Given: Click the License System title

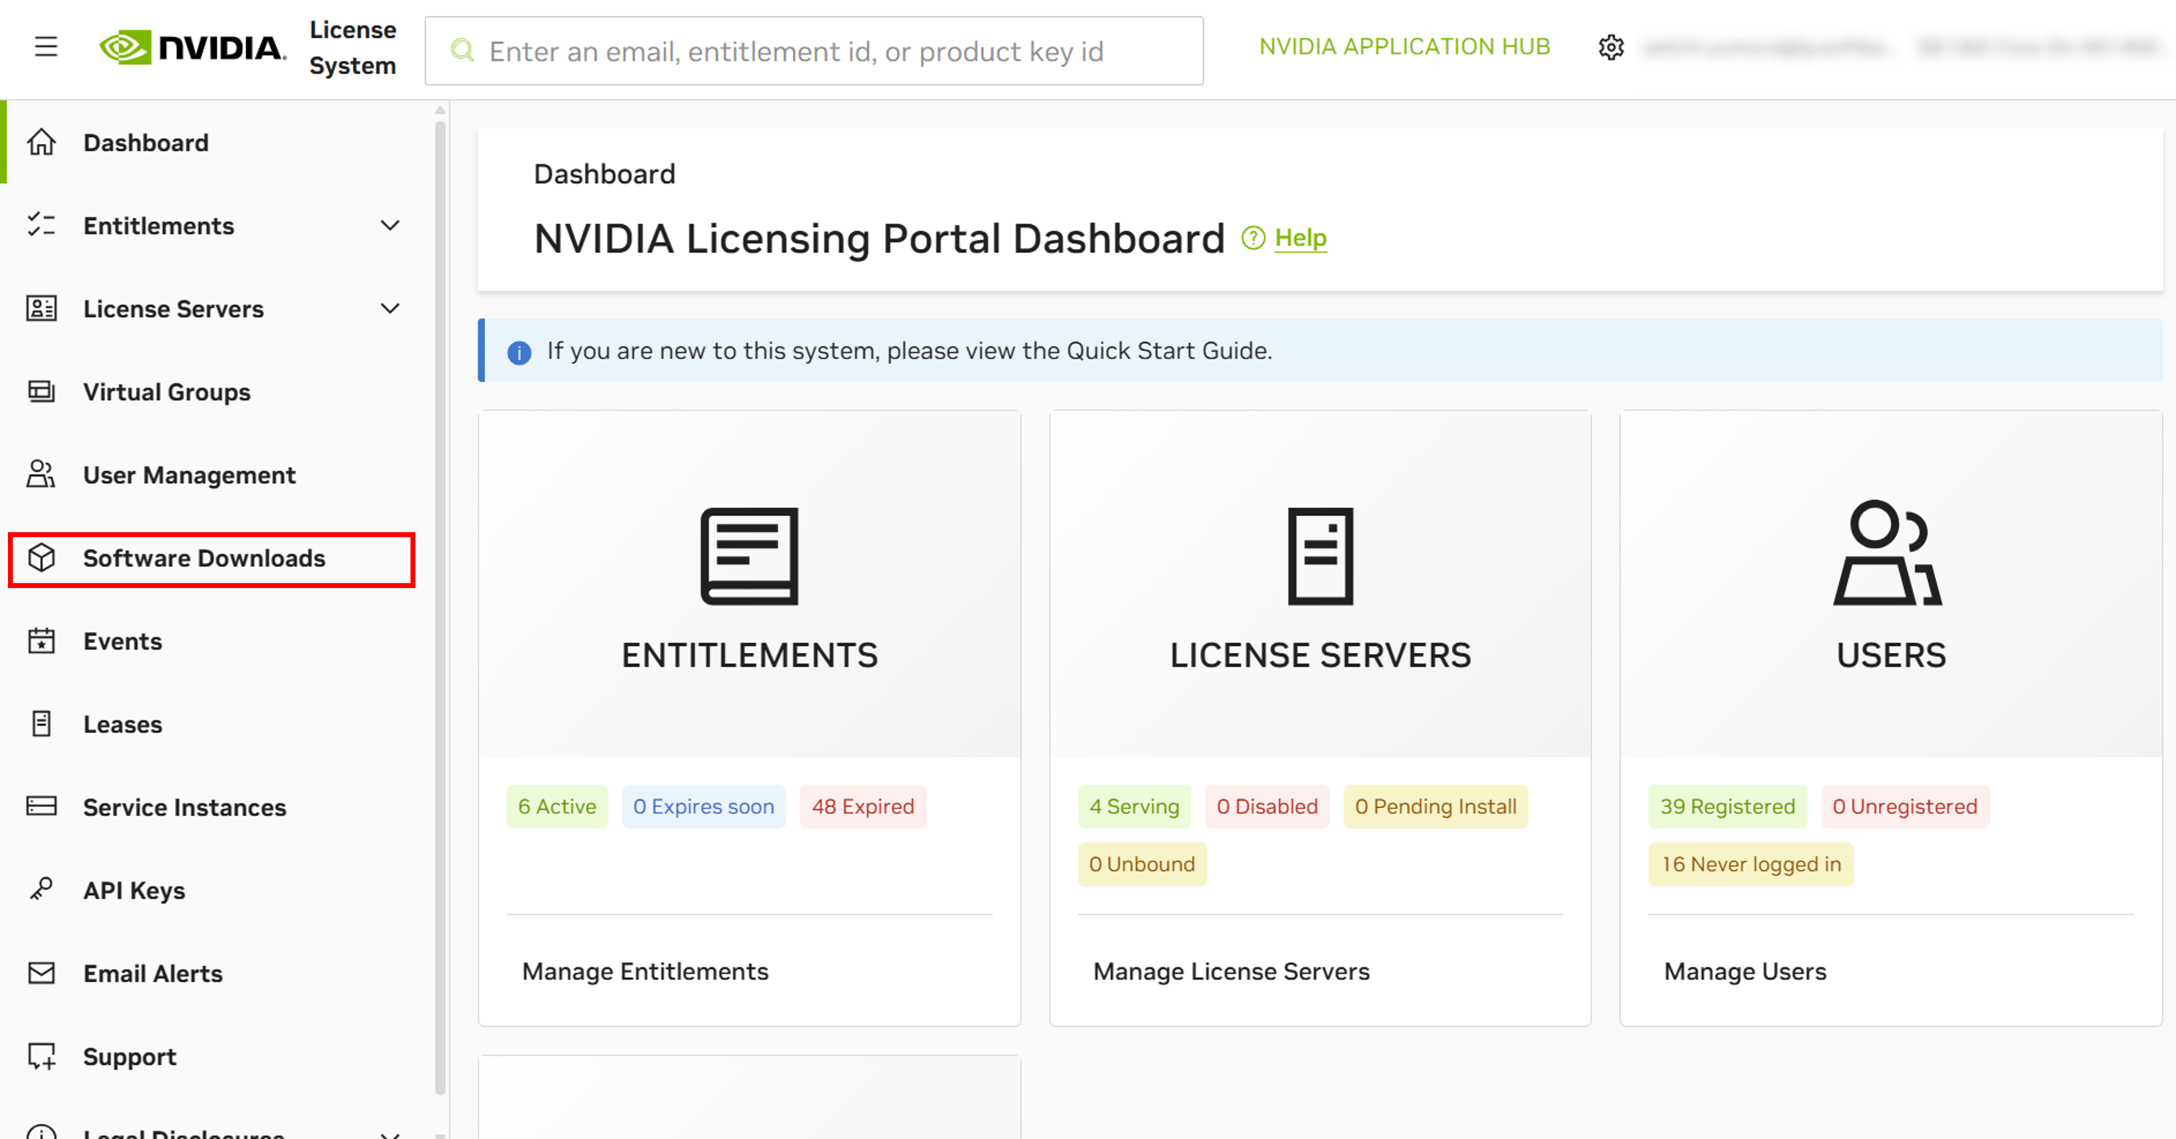Looking at the screenshot, I should tap(352, 47).
